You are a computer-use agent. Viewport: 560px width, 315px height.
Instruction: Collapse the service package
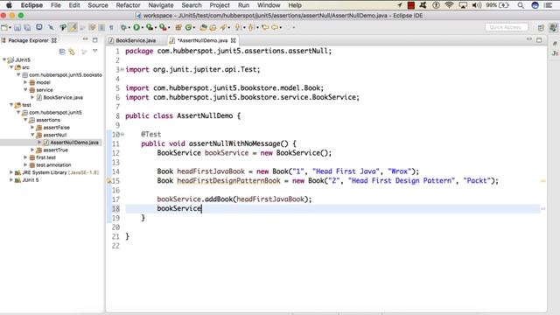(25, 89)
